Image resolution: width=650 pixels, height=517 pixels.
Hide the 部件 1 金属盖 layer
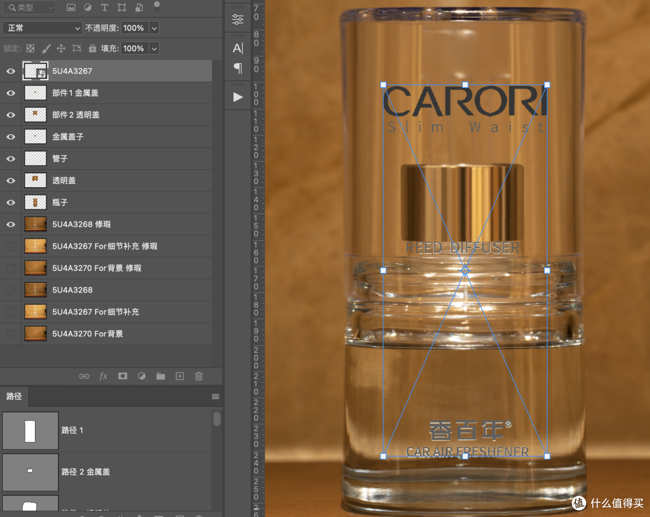click(x=11, y=93)
